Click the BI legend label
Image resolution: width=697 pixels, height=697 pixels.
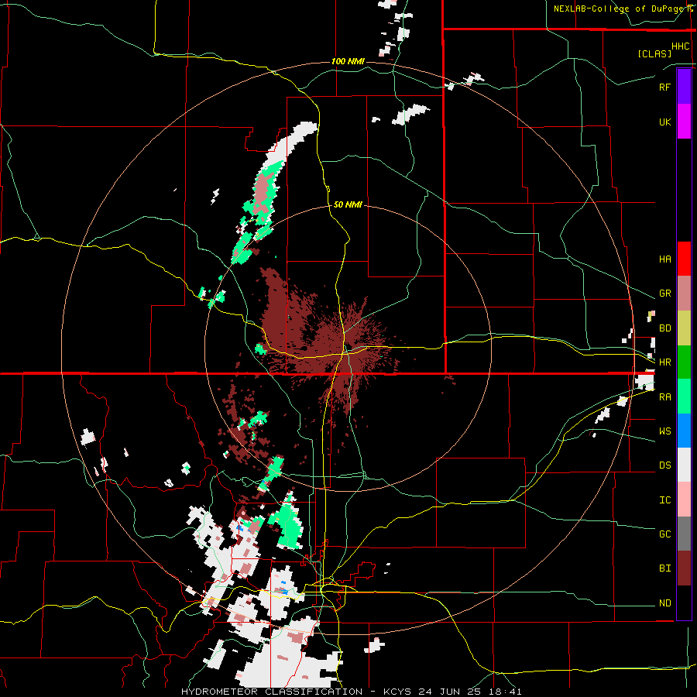point(665,568)
